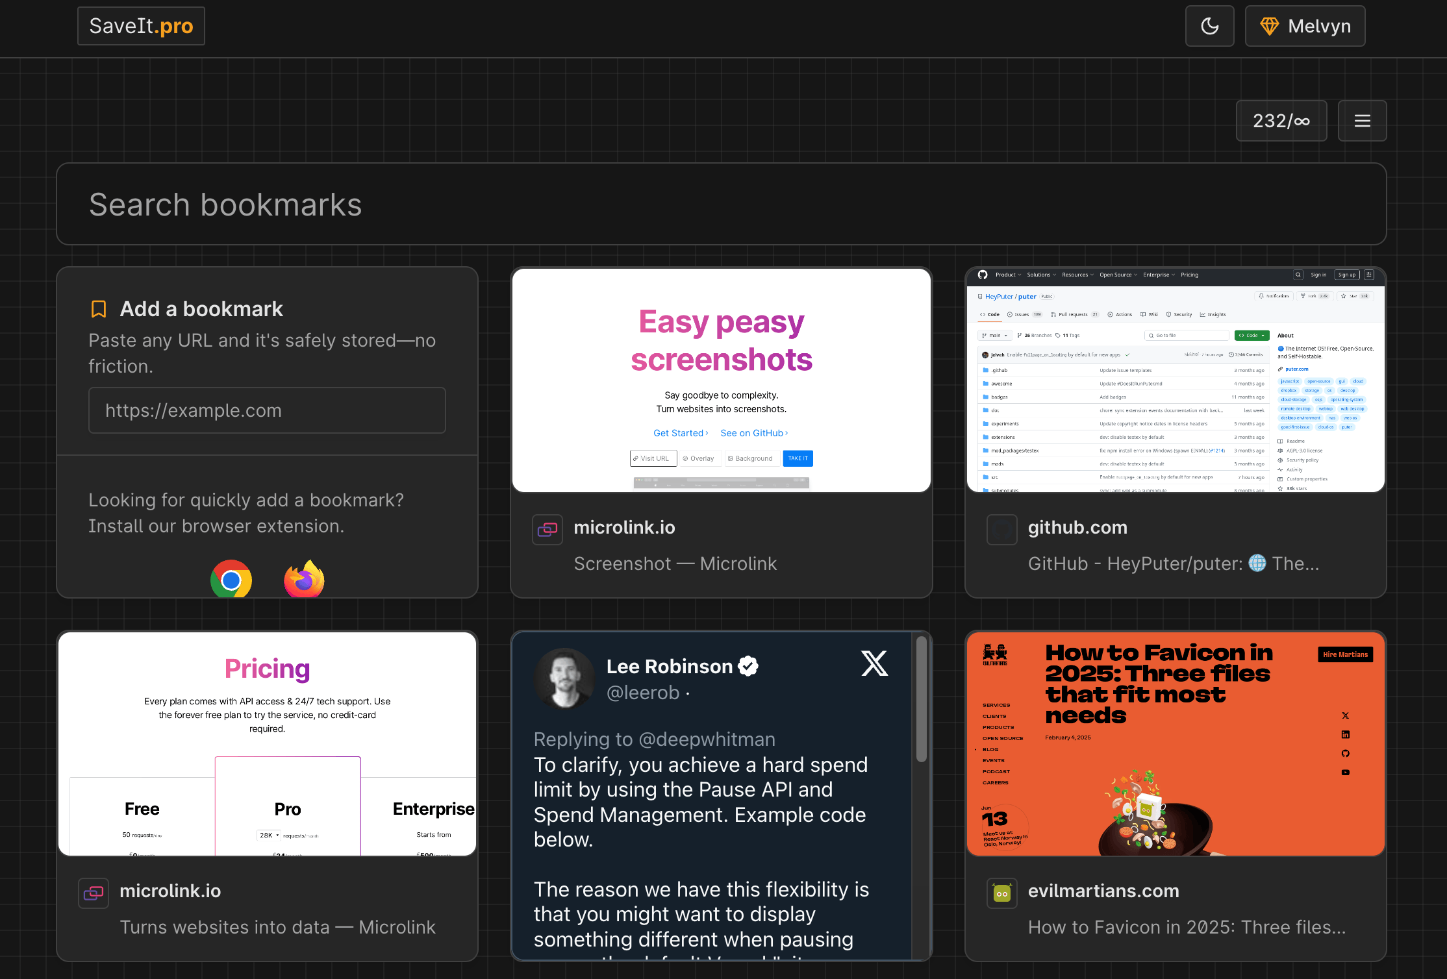Go to SaveIt.pro home logo

[141, 26]
